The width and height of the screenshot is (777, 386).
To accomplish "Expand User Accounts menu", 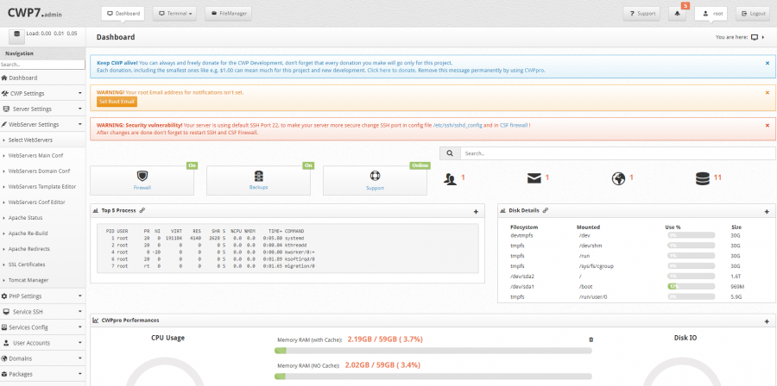I will (42, 343).
